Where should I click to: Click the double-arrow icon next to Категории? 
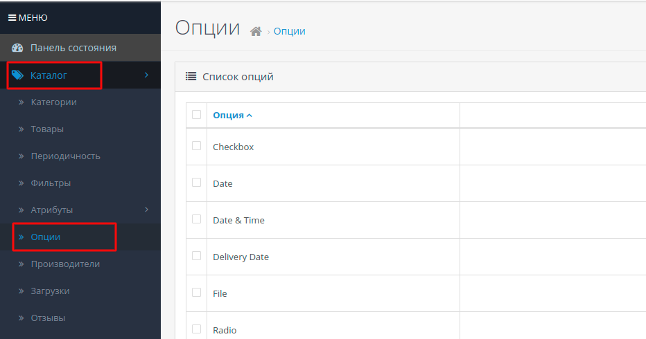[x=21, y=102]
